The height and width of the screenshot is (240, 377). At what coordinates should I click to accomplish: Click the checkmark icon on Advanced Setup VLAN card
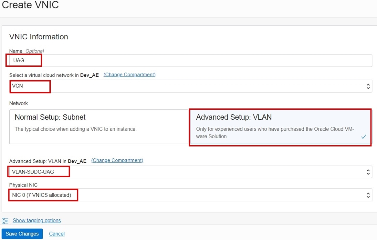364,136
